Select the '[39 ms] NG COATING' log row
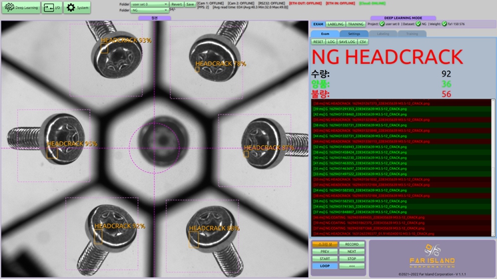 point(401,222)
